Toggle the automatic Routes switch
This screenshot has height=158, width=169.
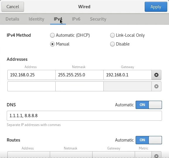[149, 140]
